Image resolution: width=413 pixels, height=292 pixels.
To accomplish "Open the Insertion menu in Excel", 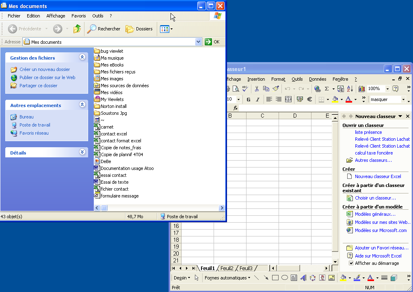I will tap(256, 79).
